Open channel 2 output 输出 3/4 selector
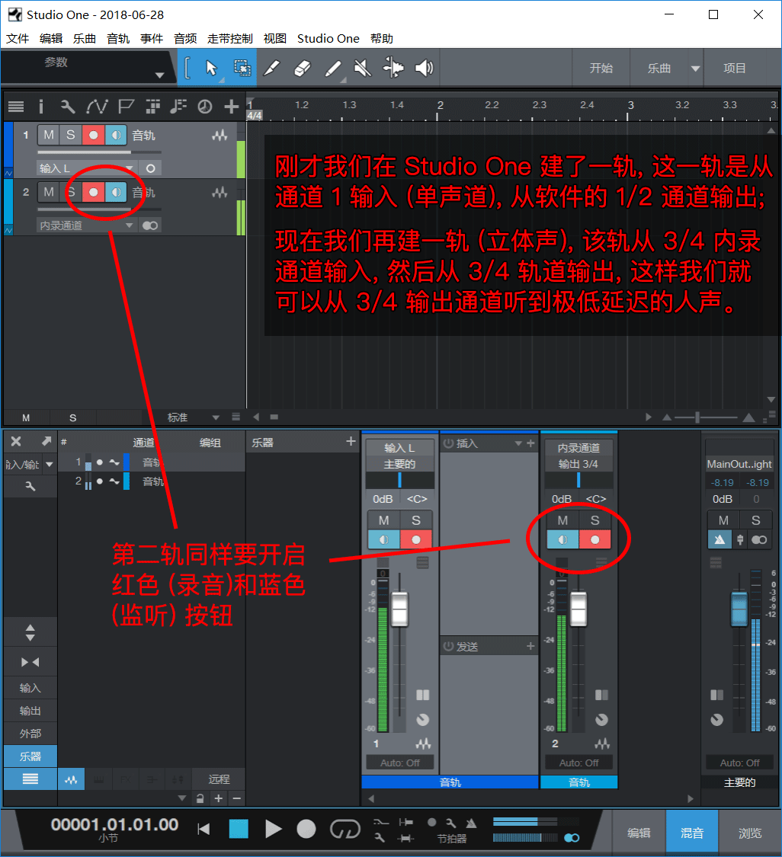The width and height of the screenshot is (782, 857). (578, 464)
